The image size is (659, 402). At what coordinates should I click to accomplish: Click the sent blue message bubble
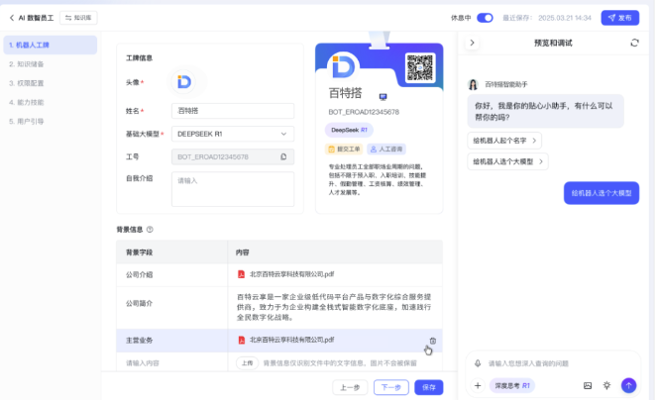coord(602,193)
